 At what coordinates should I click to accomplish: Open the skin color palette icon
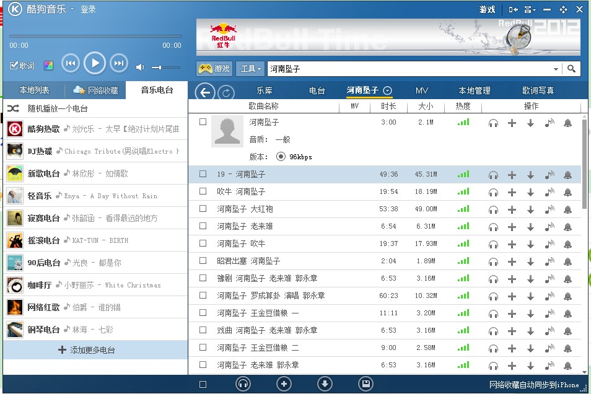[48, 66]
